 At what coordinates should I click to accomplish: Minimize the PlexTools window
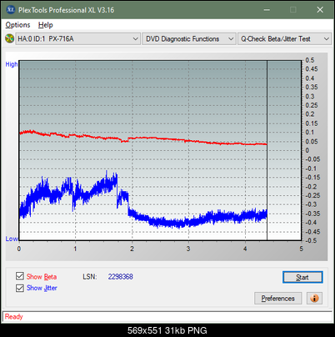click(x=267, y=10)
